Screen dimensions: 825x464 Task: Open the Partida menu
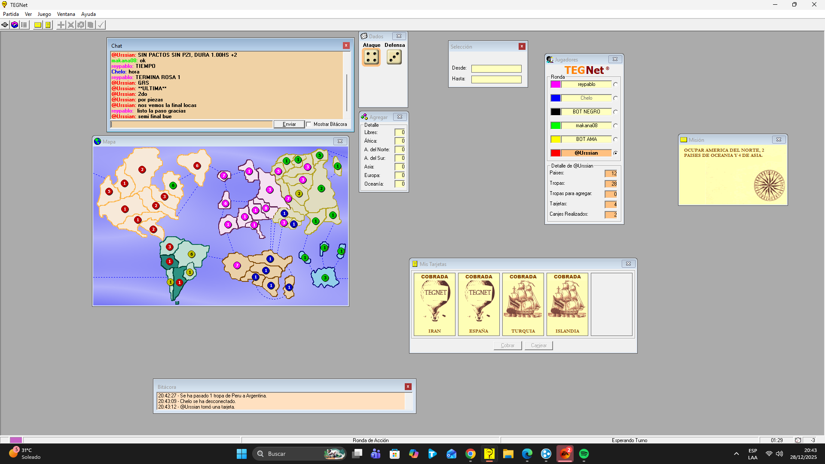coord(11,14)
